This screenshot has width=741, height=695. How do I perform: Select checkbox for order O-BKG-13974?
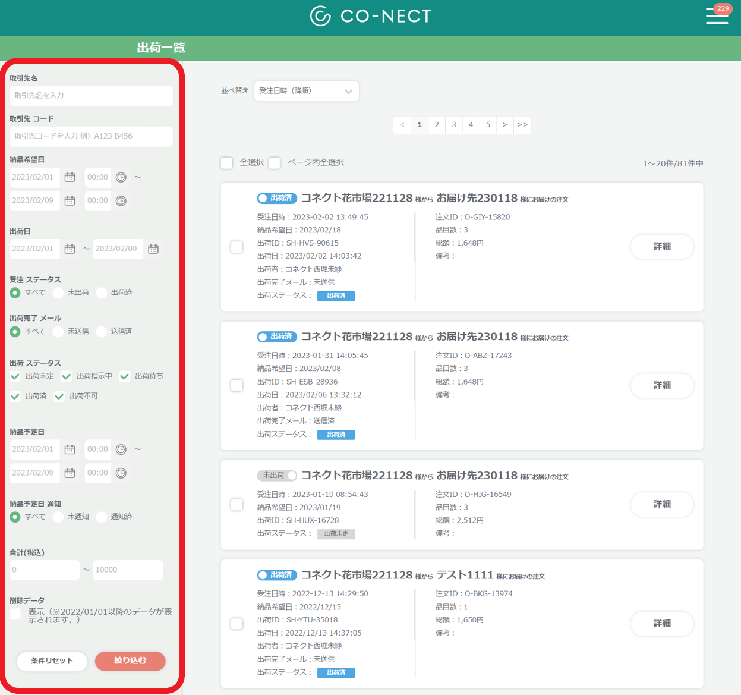tap(237, 624)
